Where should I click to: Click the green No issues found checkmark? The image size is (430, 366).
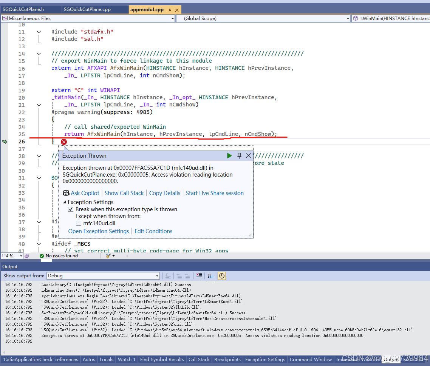coord(42,255)
